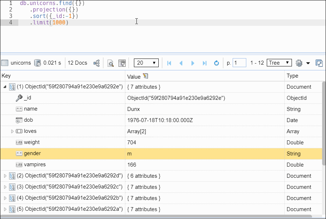The width and height of the screenshot is (326, 219).
Task: Click the Key column header
Action: click(62, 76)
